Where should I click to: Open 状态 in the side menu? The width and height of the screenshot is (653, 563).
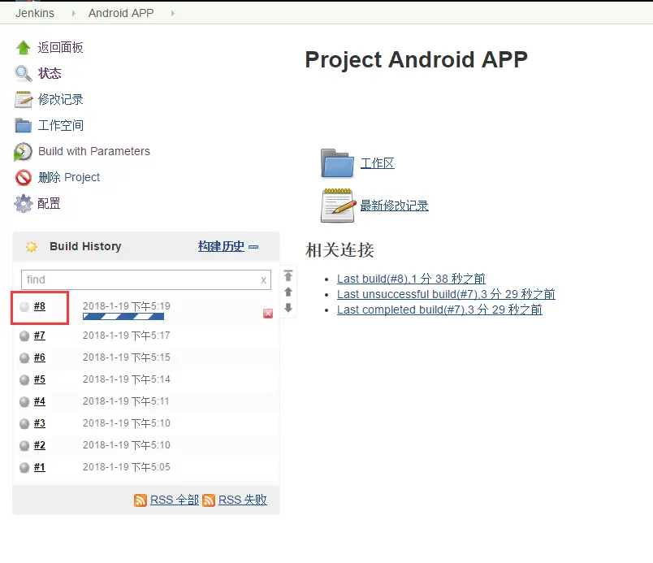50,73
